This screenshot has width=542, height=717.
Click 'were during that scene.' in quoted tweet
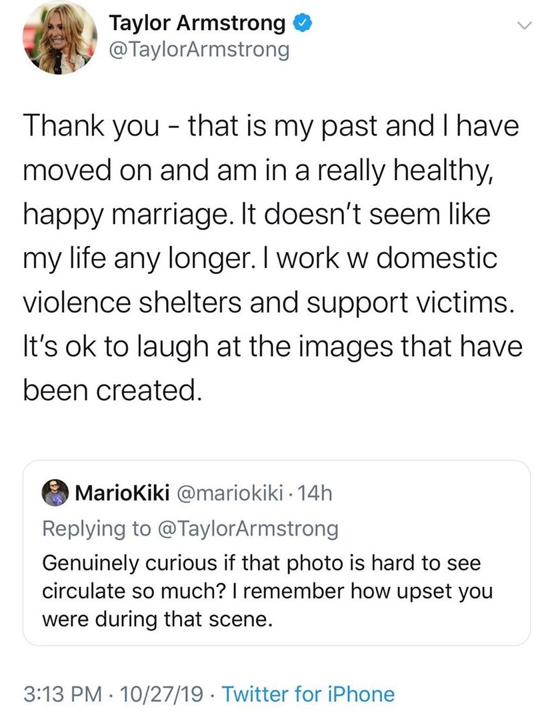coord(158,618)
